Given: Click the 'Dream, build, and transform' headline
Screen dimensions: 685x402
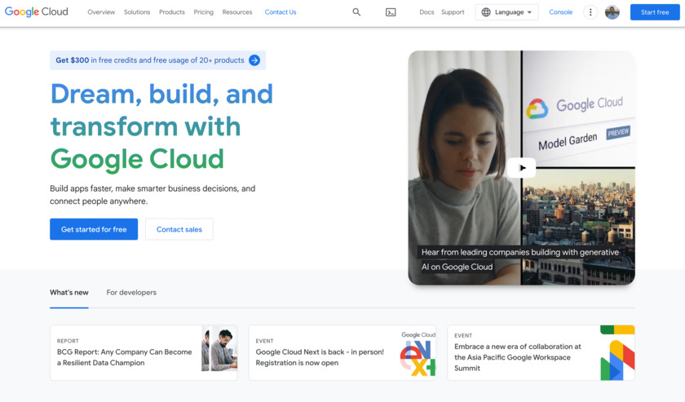Looking at the screenshot, I should point(161,126).
